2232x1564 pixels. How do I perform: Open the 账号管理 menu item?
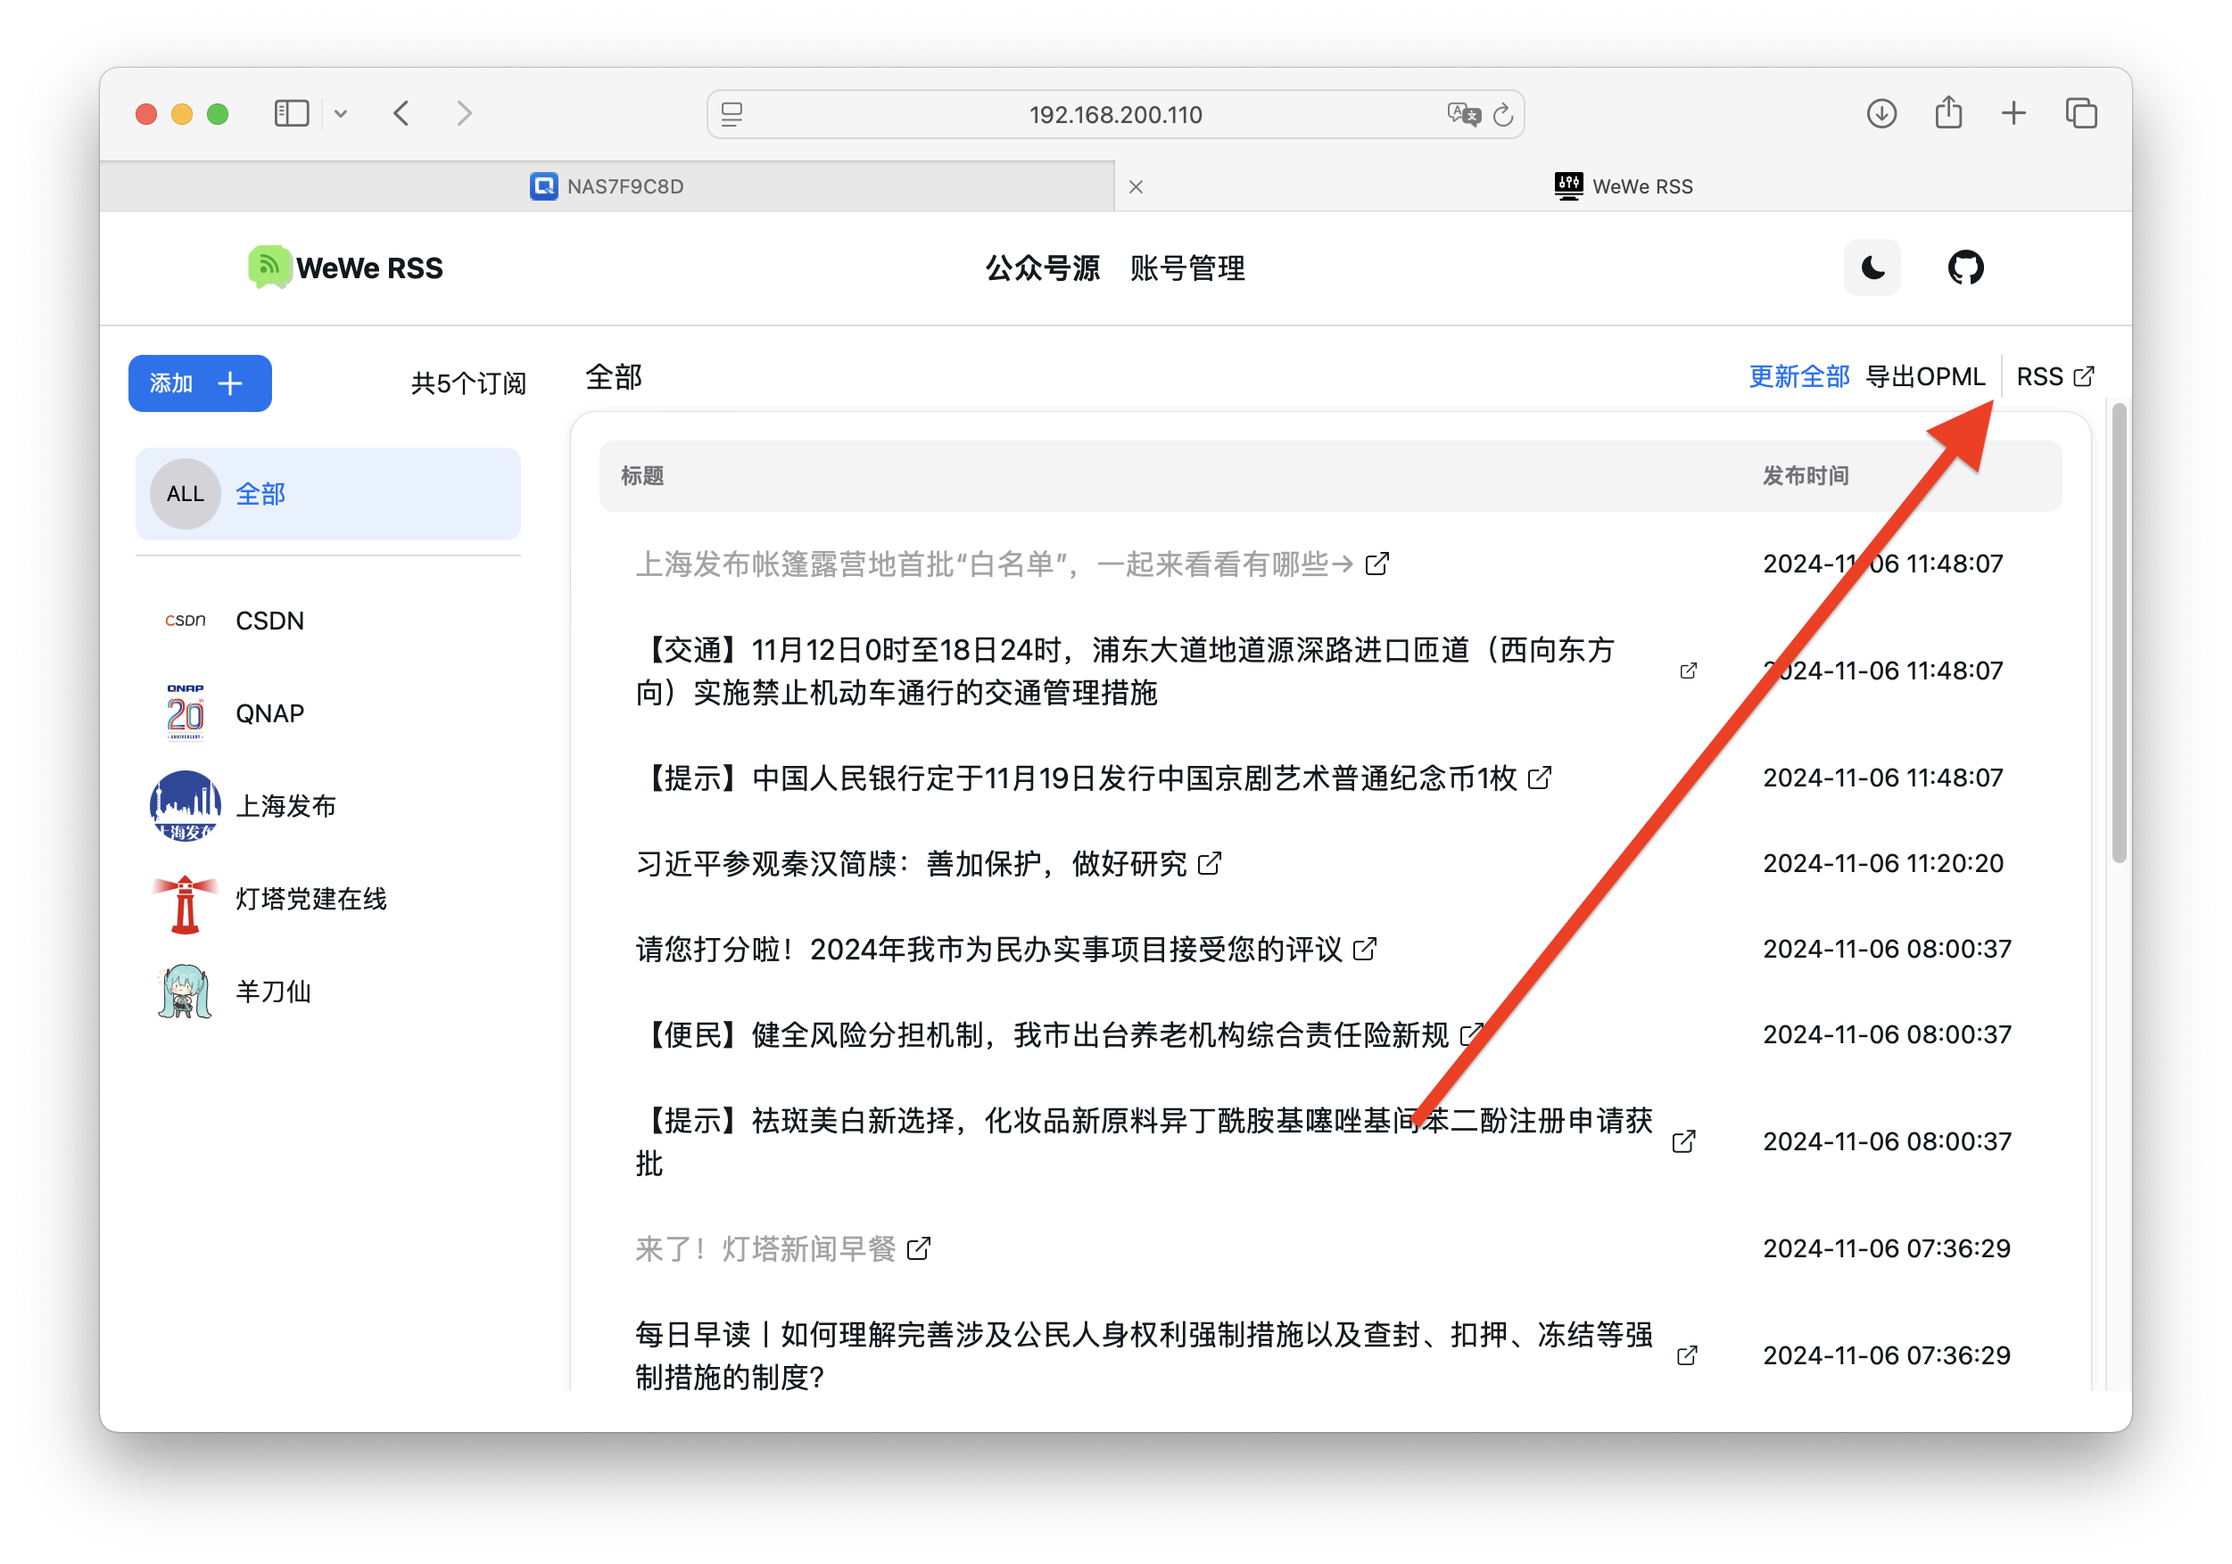(x=1187, y=268)
